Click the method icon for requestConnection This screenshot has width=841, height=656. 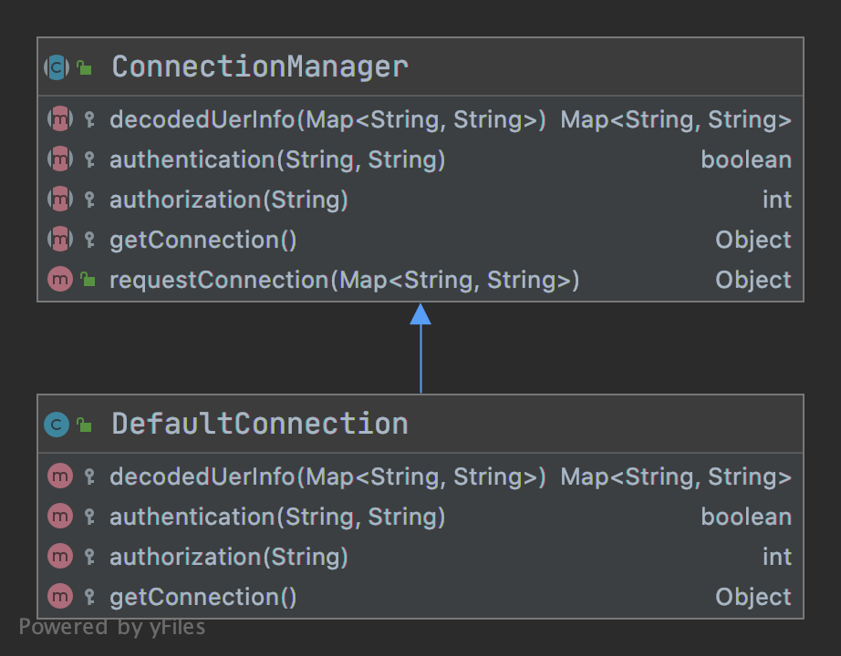point(60,279)
